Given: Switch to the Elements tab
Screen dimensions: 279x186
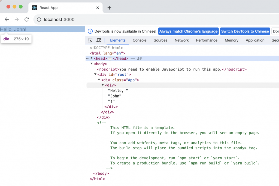Looking at the screenshot, I should (x=118, y=40).
